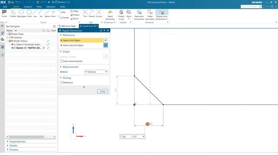Open the dimension value dropdown arrow
Viewport: 278px width, 156px height.
pyautogui.click(x=143, y=136)
